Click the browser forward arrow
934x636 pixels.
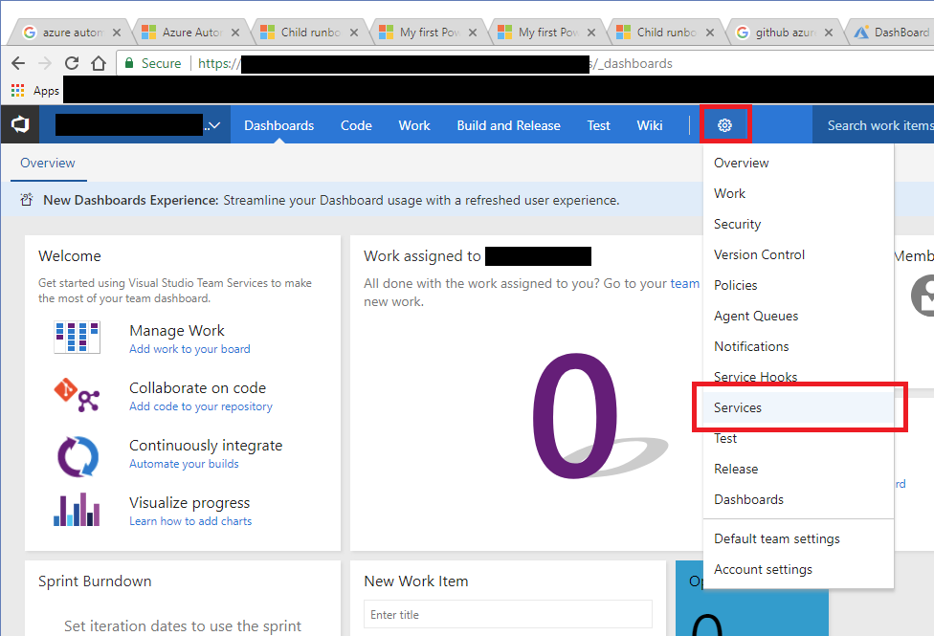click(x=45, y=63)
